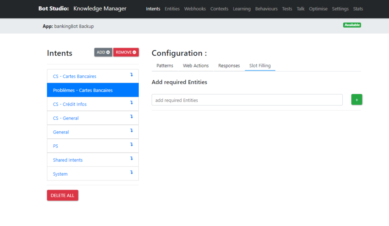Image resolution: width=389 pixels, height=226 pixels.
Task: Expand the Shared Intents arrow icon
Action: pyautogui.click(x=131, y=159)
